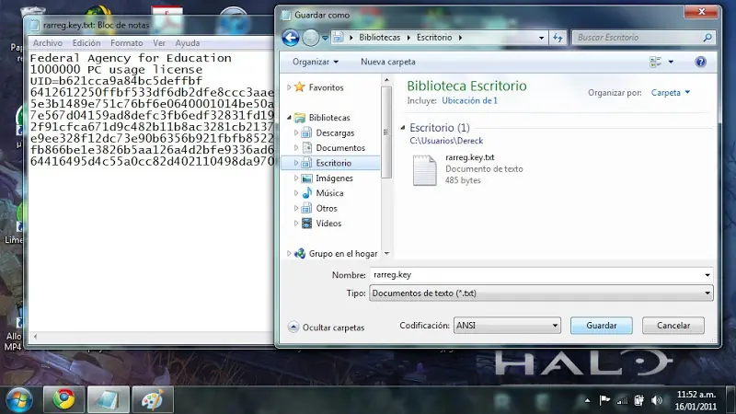Viewport: 736px width, 414px height.
Task: Open the Organizar por Carpeta dropdown
Action: point(671,93)
